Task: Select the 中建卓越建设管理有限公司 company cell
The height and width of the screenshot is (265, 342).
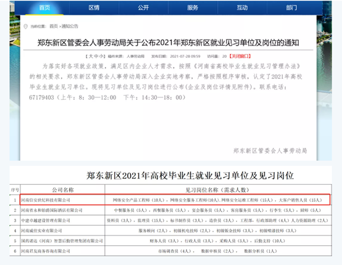Action: 62,221
